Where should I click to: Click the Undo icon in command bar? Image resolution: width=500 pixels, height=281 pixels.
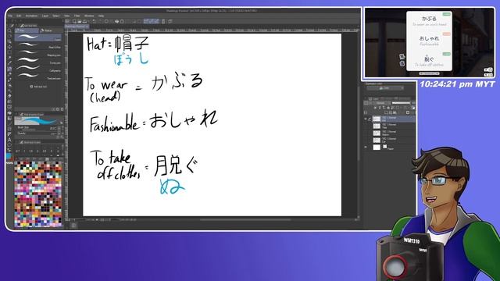coord(95,21)
